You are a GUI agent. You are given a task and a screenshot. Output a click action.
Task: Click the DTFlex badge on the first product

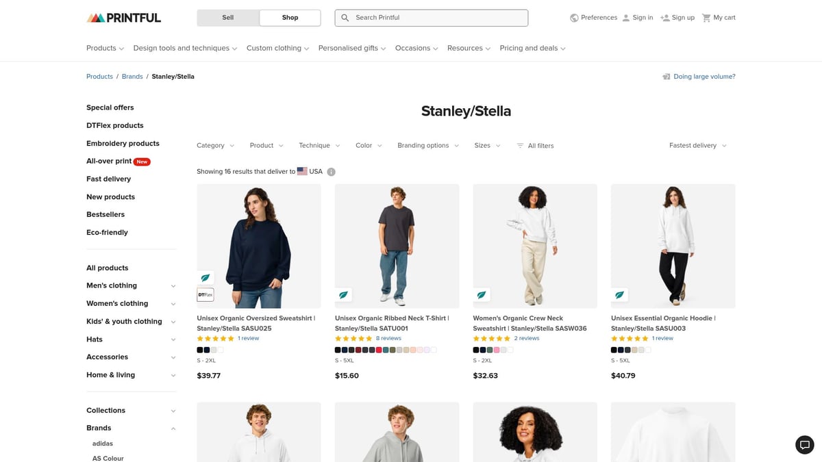(x=205, y=294)
